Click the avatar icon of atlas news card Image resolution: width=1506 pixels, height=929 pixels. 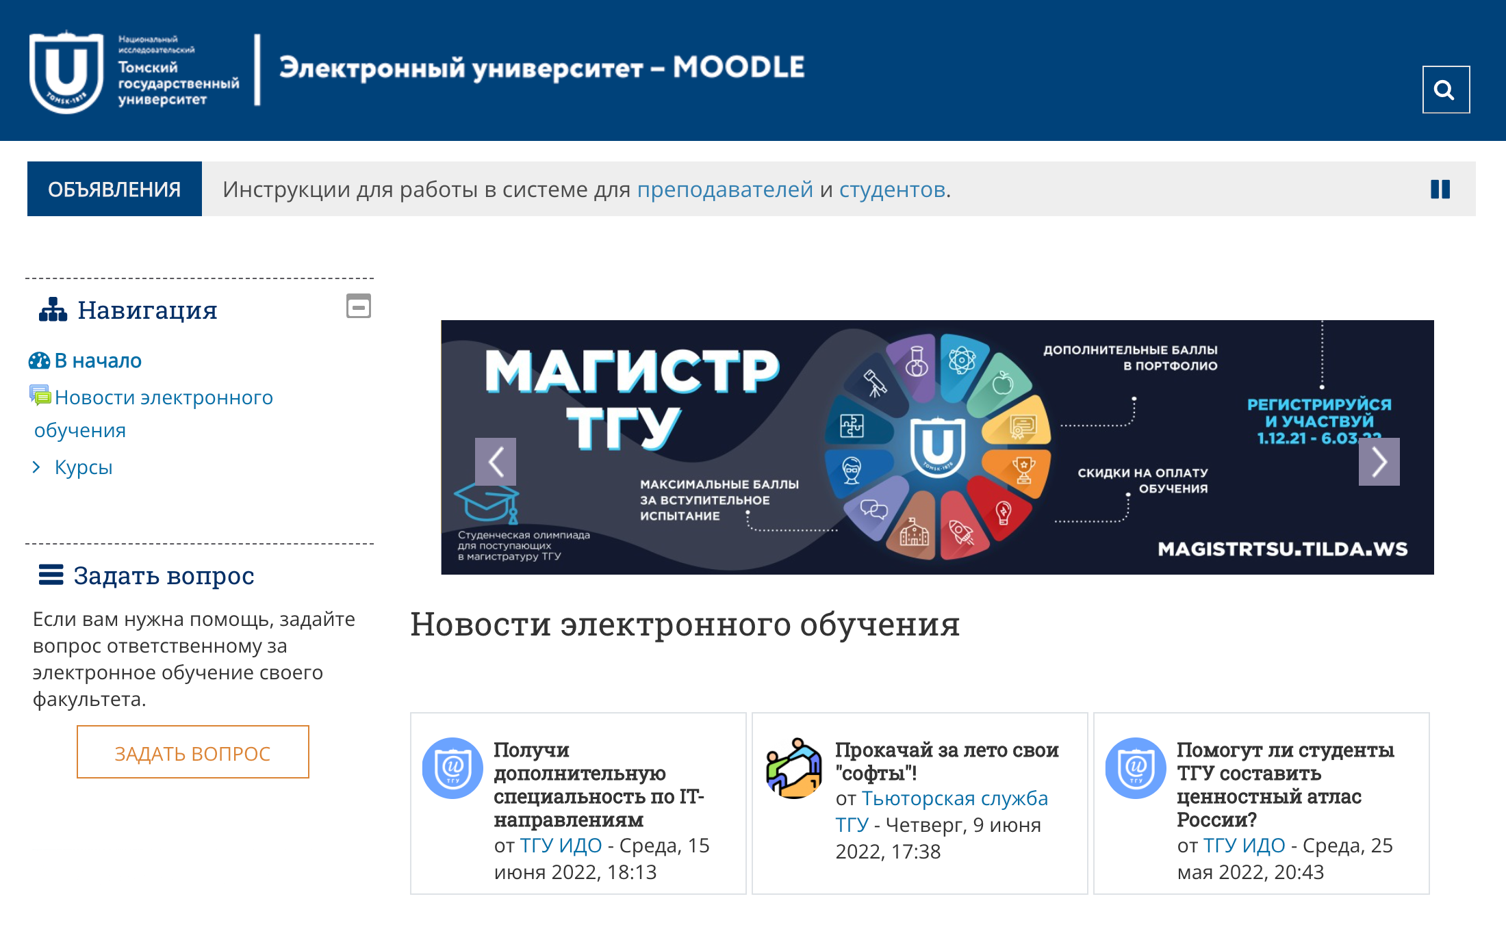coord(1136,768)
